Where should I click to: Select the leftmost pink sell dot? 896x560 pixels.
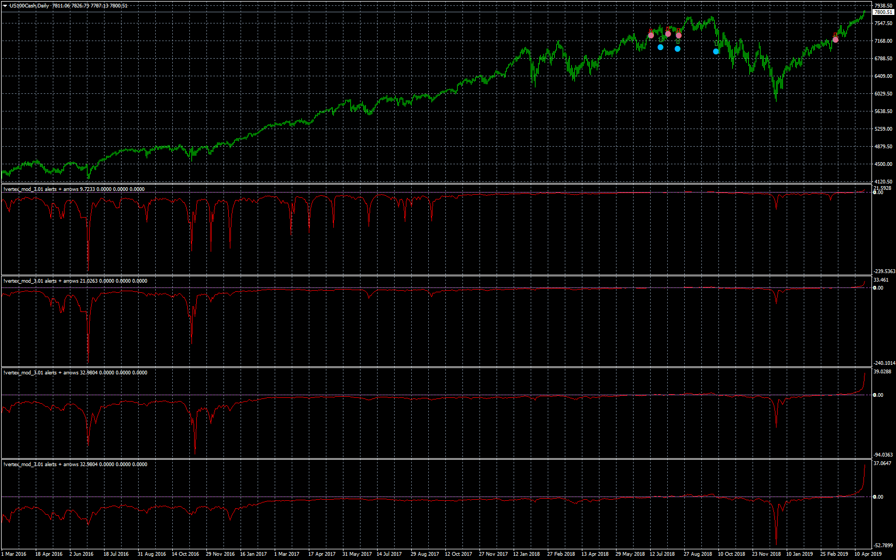[651, 35]
